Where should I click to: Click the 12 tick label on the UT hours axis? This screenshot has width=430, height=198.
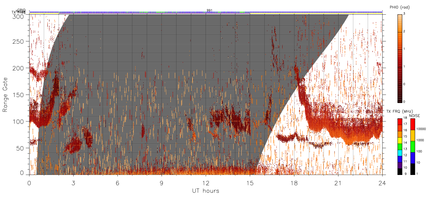(x=206, y=183)
